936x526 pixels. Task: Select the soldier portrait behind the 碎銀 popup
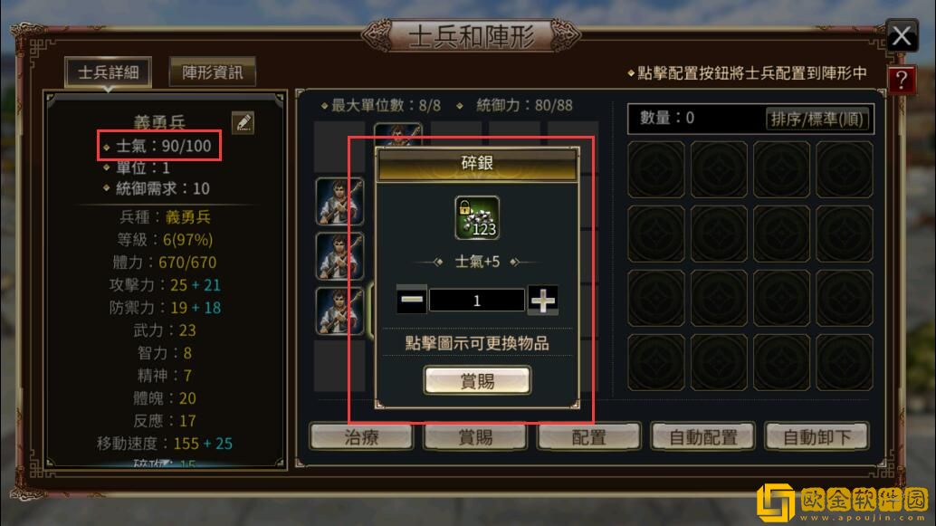pos(398,134)
